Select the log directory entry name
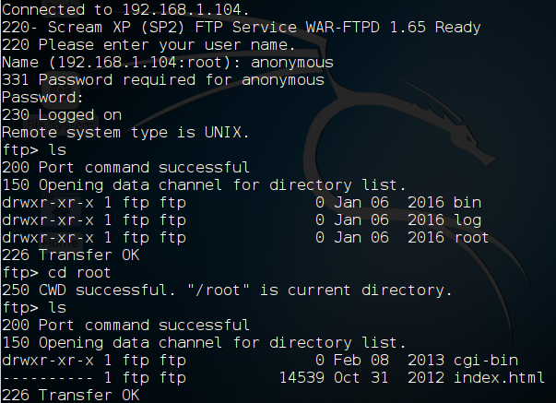Screen dimensions: 556x403 (x=467, y=220)
